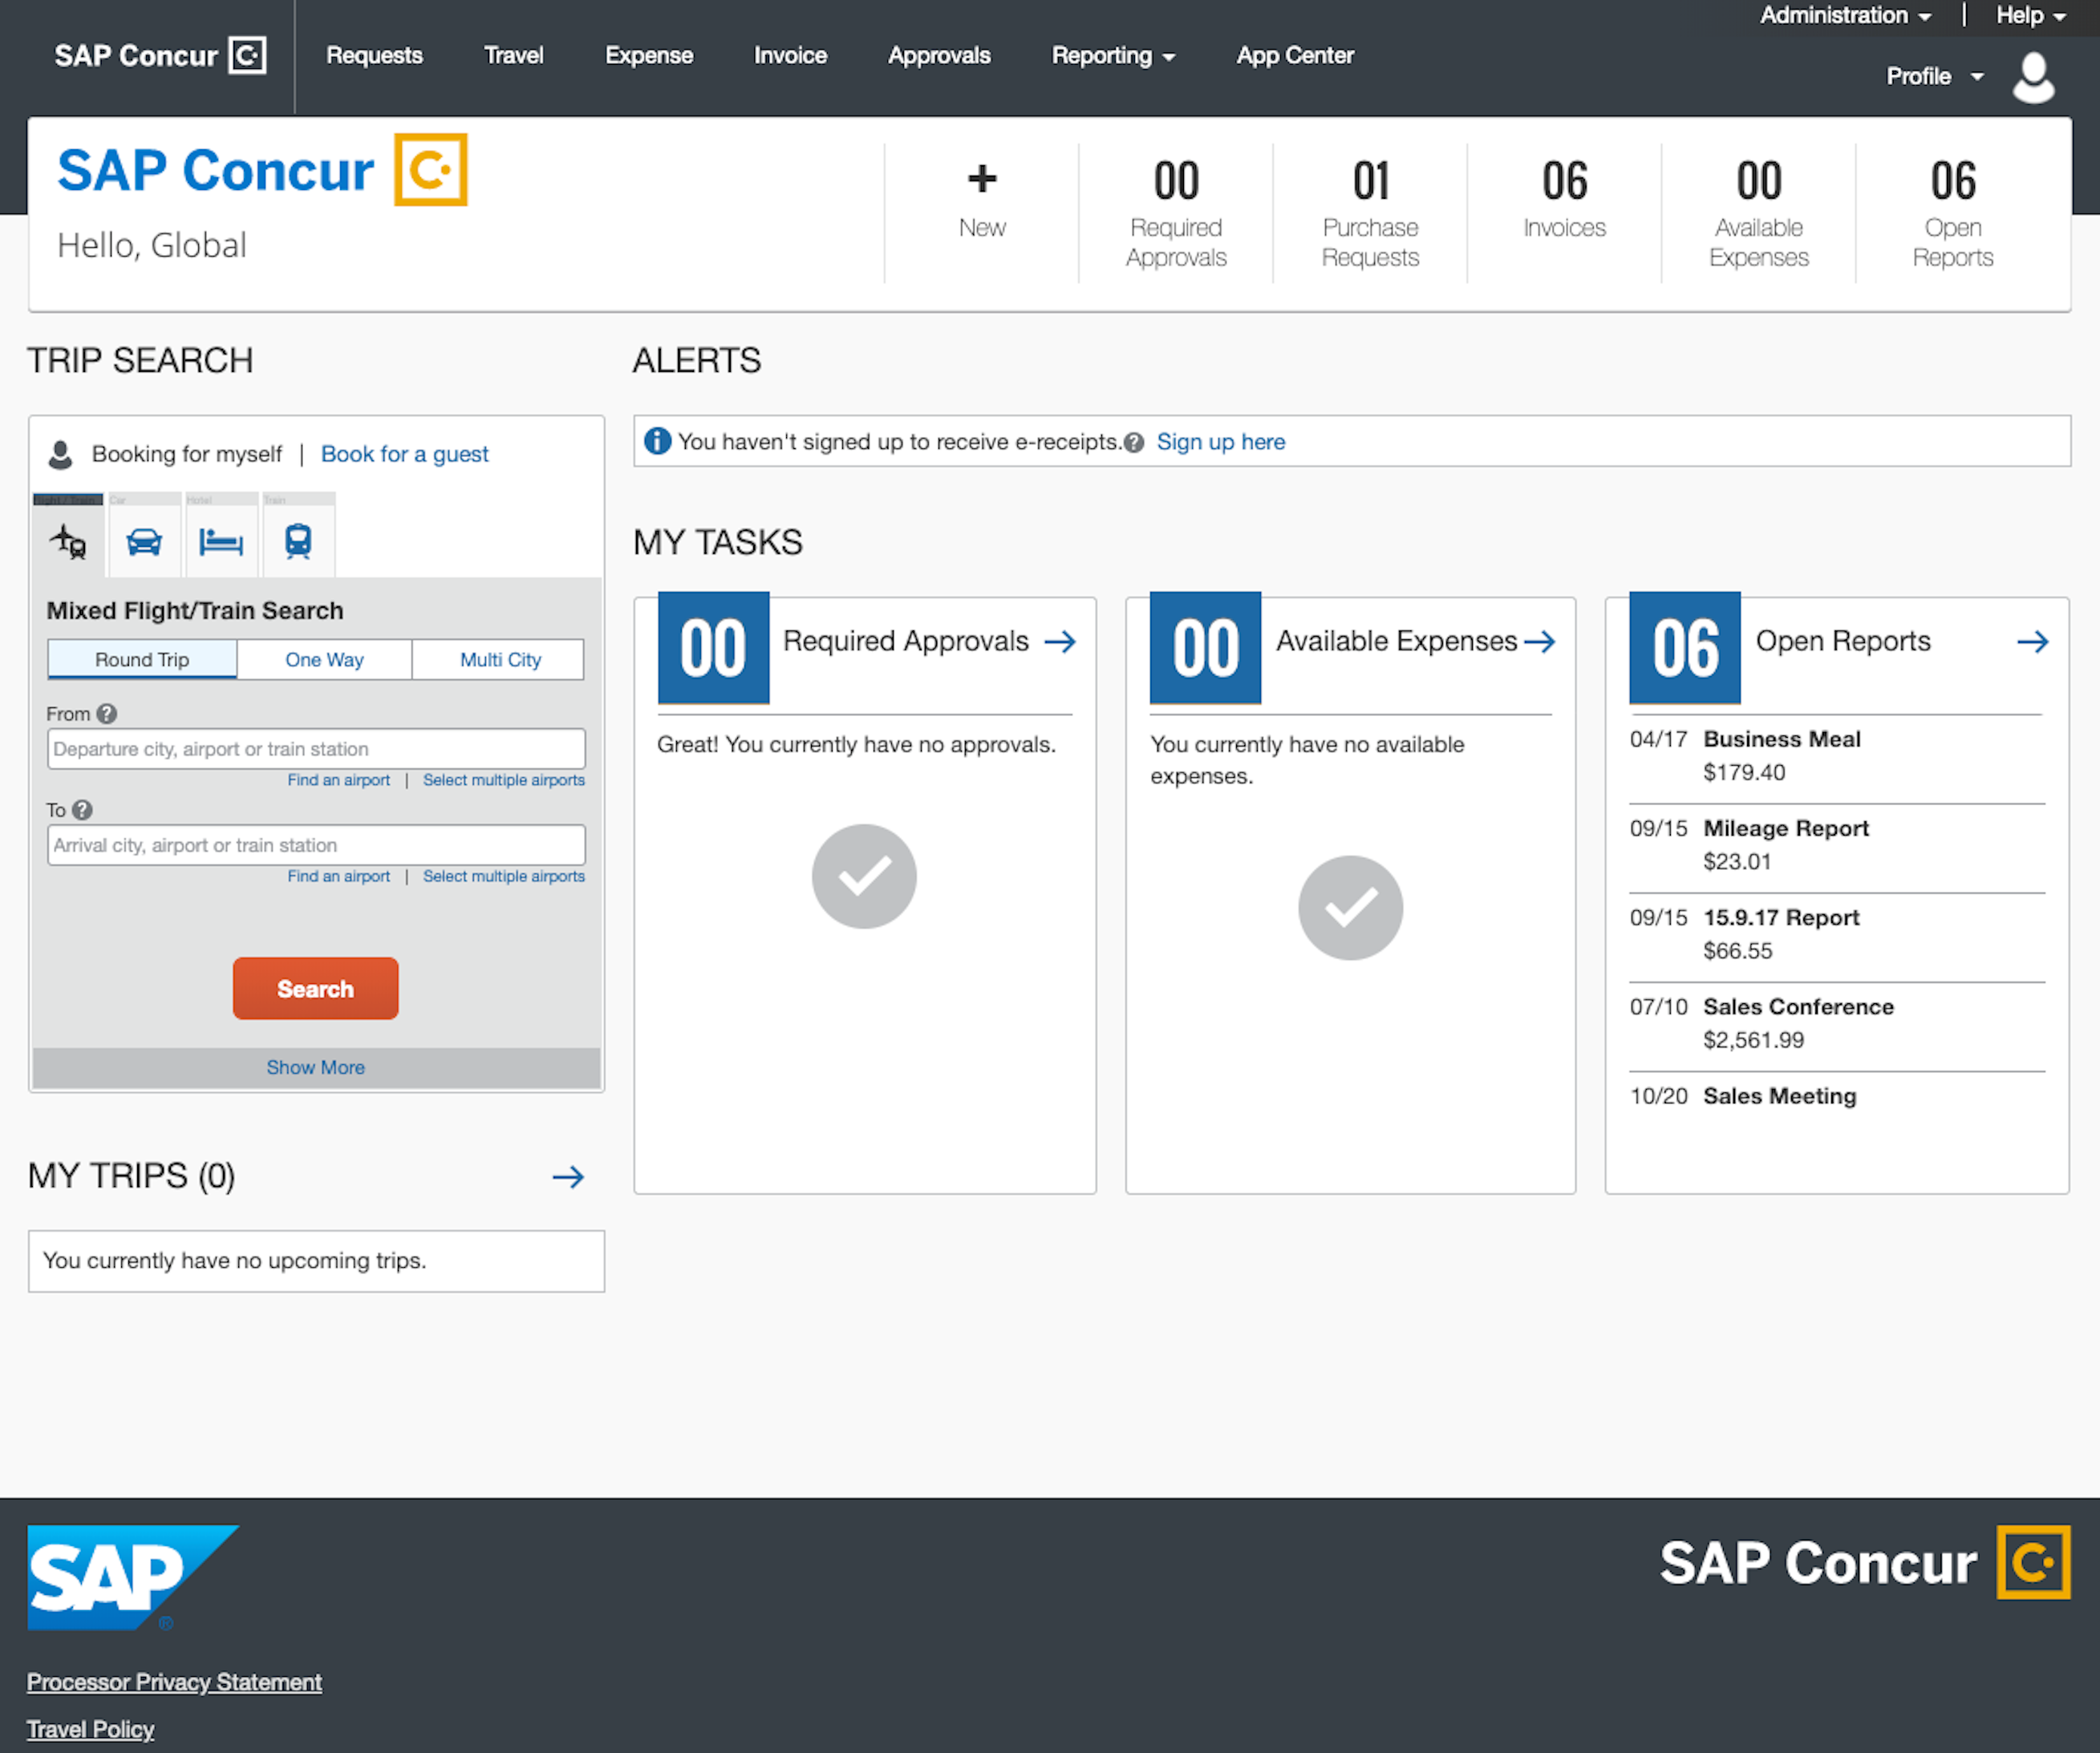Open the App Center menu
Image resolution: width=2100 pixels, height=1753 pixels.
pyautogui.click(x=1294, y=55)
